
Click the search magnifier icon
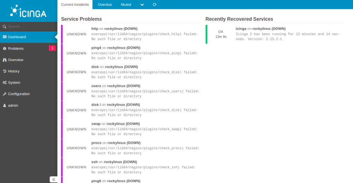[4, 27]
